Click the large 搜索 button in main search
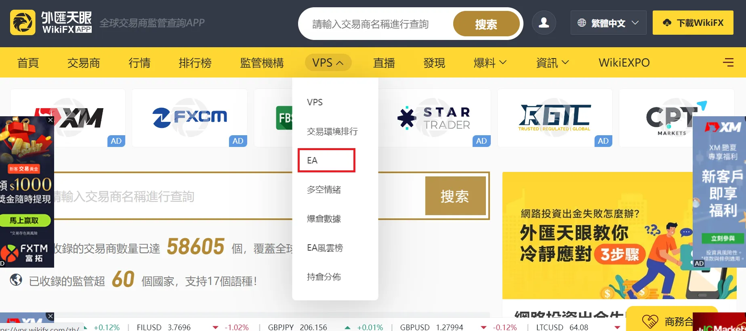Image resolution: width=746 pixels, height=331 pixels. pos(455,196)
